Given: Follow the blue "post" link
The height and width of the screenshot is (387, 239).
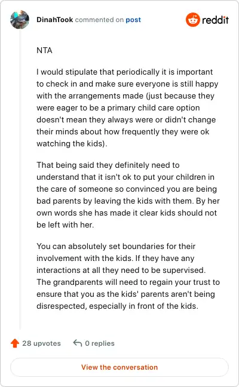Looking at the screenshot, I should coord(133,20).
